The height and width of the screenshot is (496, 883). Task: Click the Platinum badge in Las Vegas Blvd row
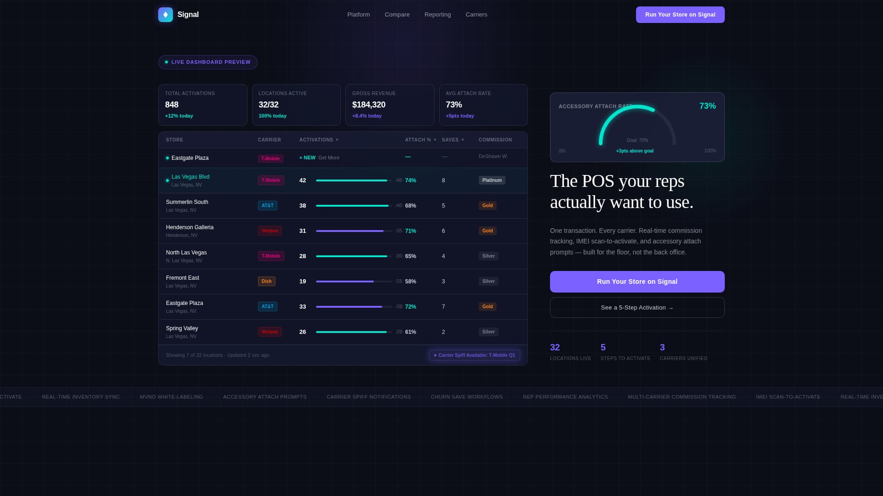[x=492, y=180]
